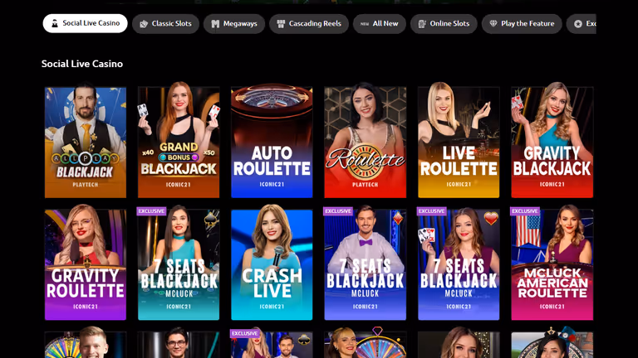Click the Social Live Casino dealer icon
This screenshot has width=638, height=358.
[55, 23]
